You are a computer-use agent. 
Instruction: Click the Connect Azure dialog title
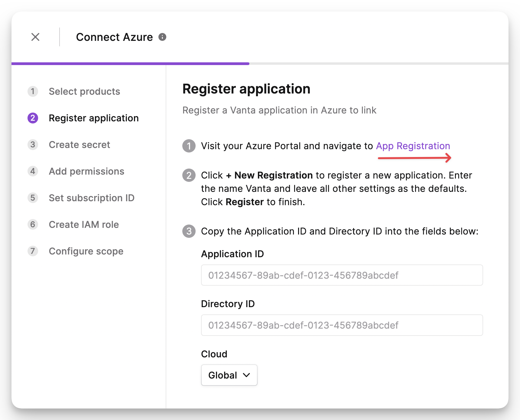click(115, 37)
